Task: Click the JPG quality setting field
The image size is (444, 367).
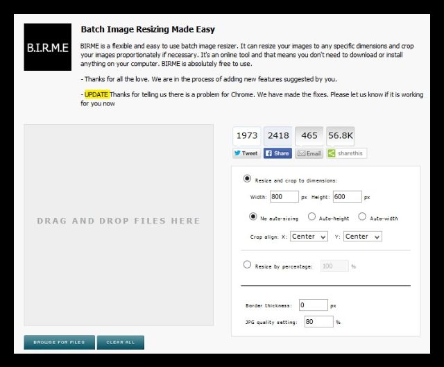Action: coord(319,322)
